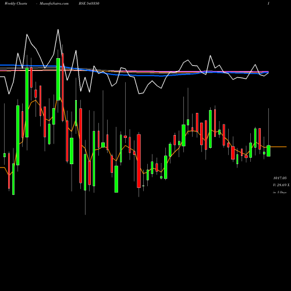Click the tallest green candlestick at the chart's peak
The width and height of the screenshot is (291, 291).
(58, 79)
